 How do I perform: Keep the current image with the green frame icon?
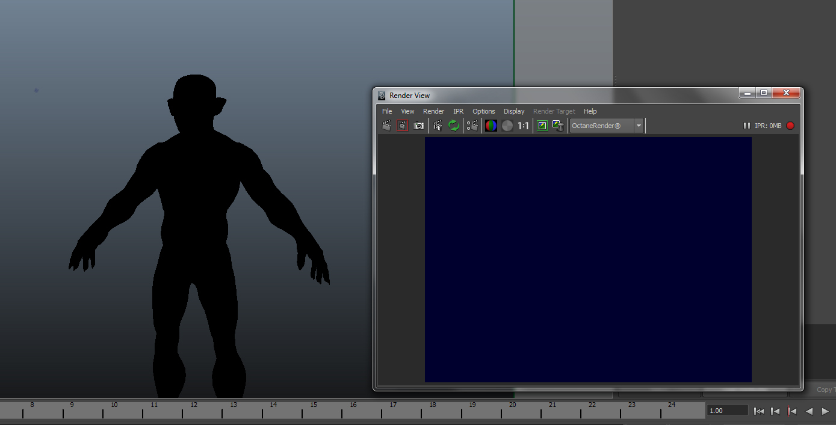[x=542, y=126]
